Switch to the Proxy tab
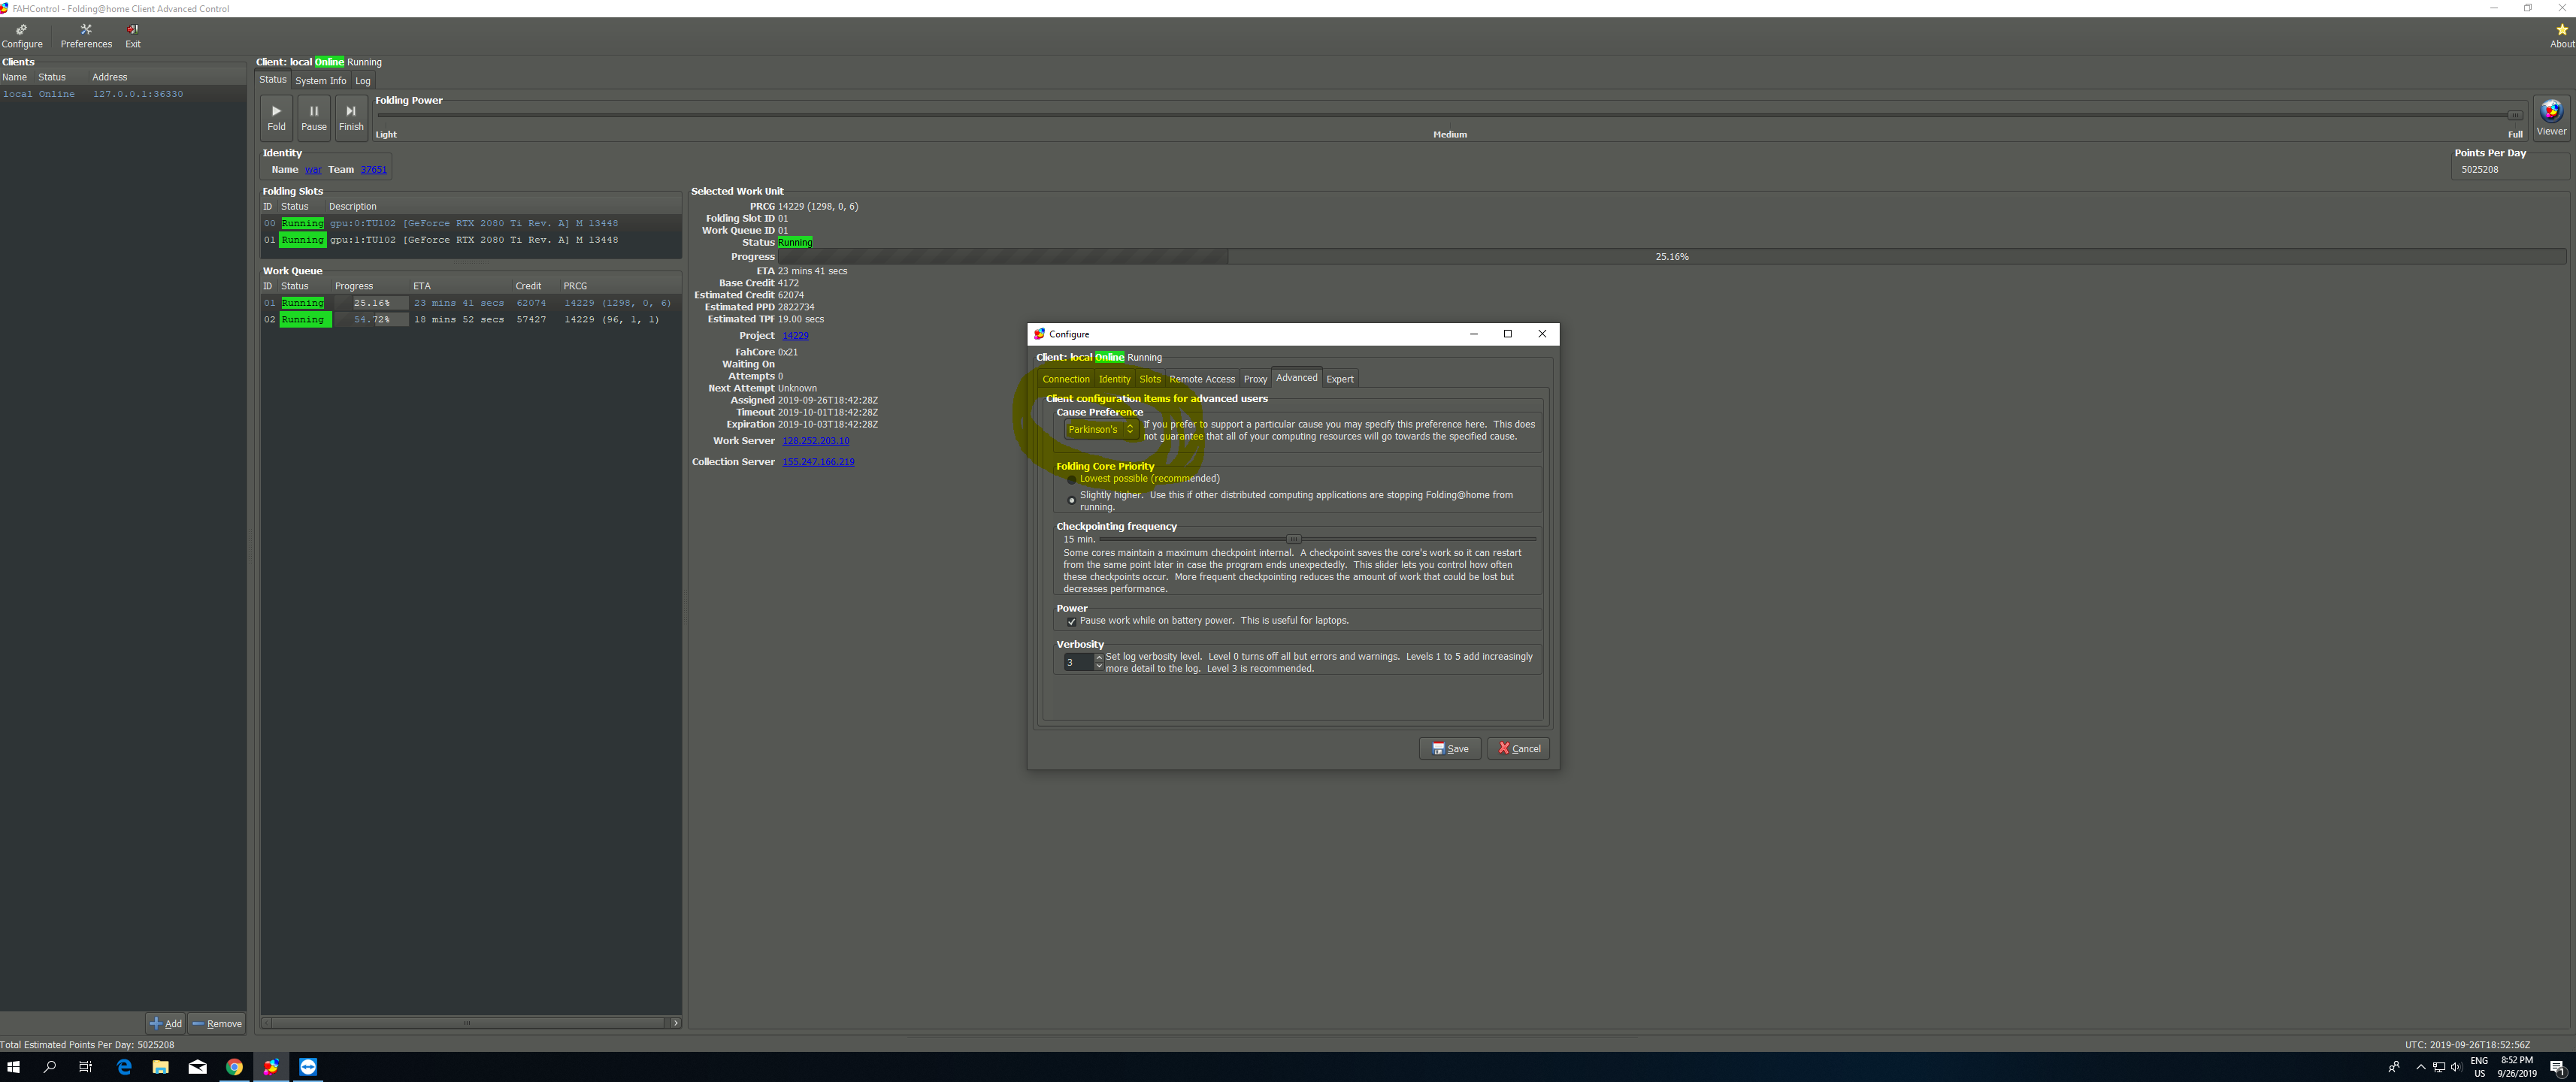Screen dimensions: 2576x1082 [x=1255, y=379]
